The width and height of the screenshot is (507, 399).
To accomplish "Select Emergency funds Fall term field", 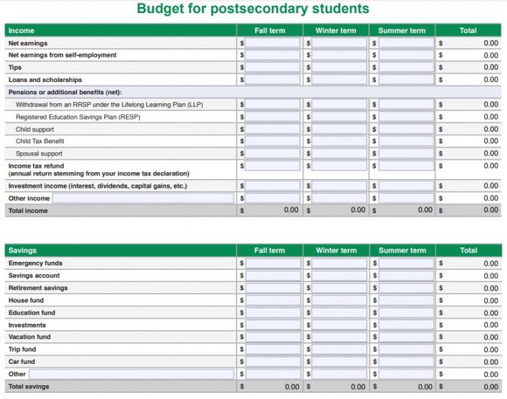I will click(273, 263).
